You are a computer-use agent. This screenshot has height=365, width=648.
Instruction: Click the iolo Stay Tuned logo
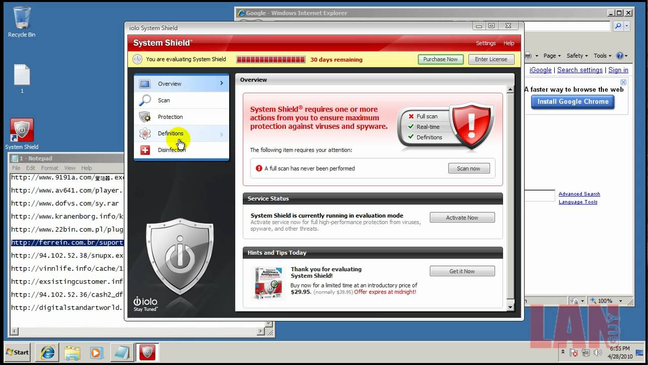click(146, 304)
